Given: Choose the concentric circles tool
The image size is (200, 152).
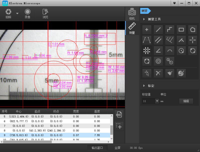Looking at the screenshot, I should (x=158, y=61).
